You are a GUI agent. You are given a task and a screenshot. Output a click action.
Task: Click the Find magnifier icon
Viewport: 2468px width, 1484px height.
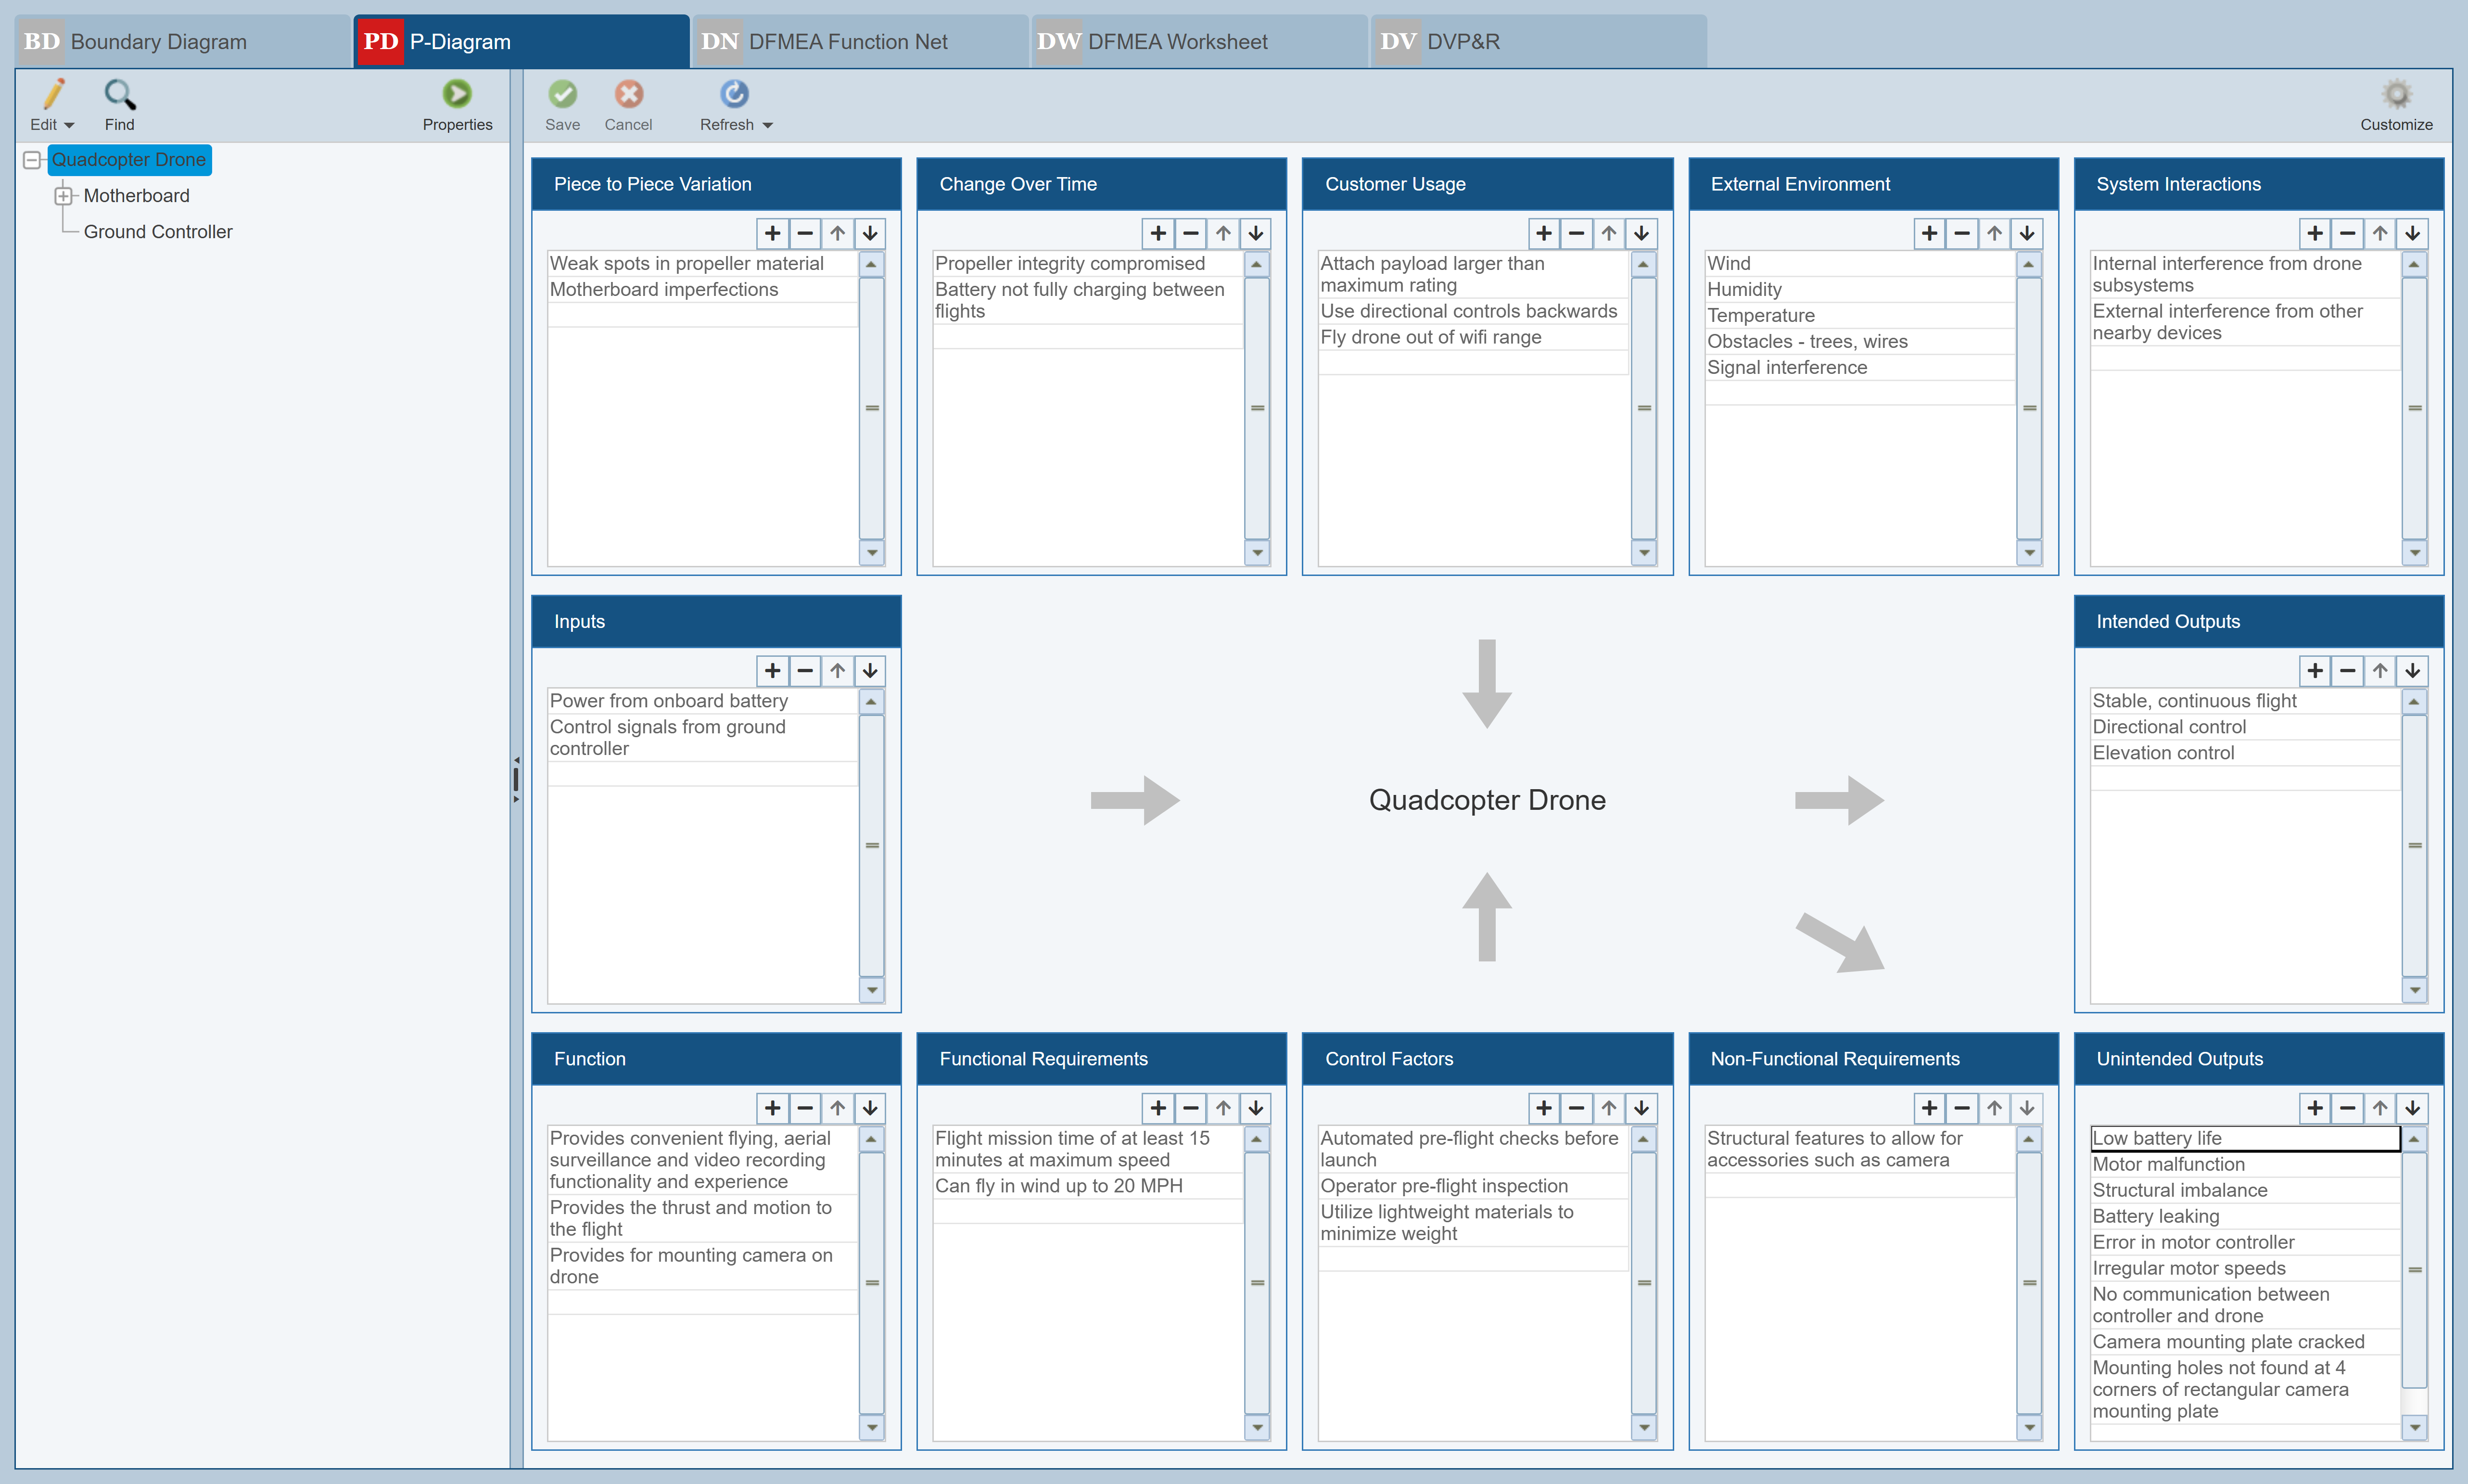pyautogui.click(x=119, y=94)
